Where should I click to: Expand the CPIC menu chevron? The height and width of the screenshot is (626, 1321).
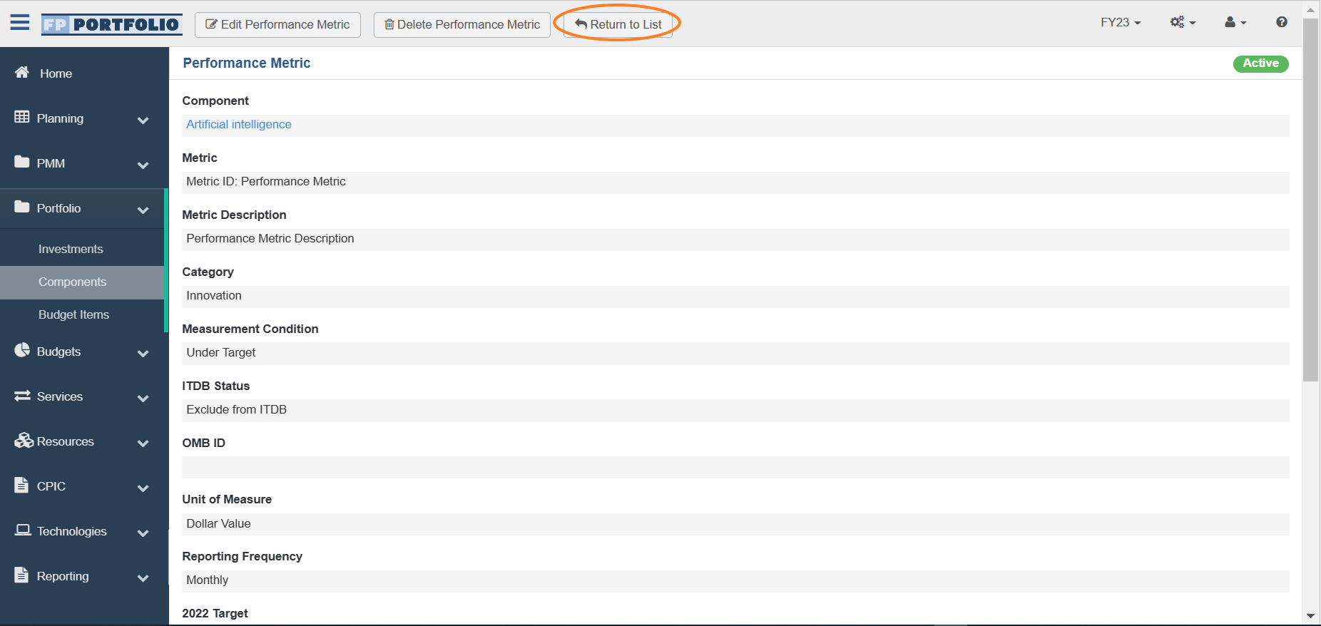point(143,488)
